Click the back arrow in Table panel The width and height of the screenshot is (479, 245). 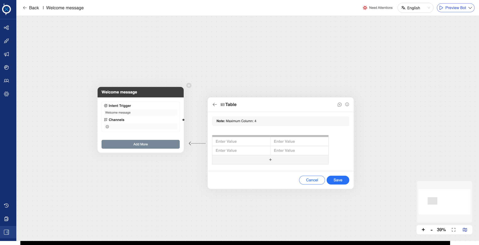click(x=215, y=105)
